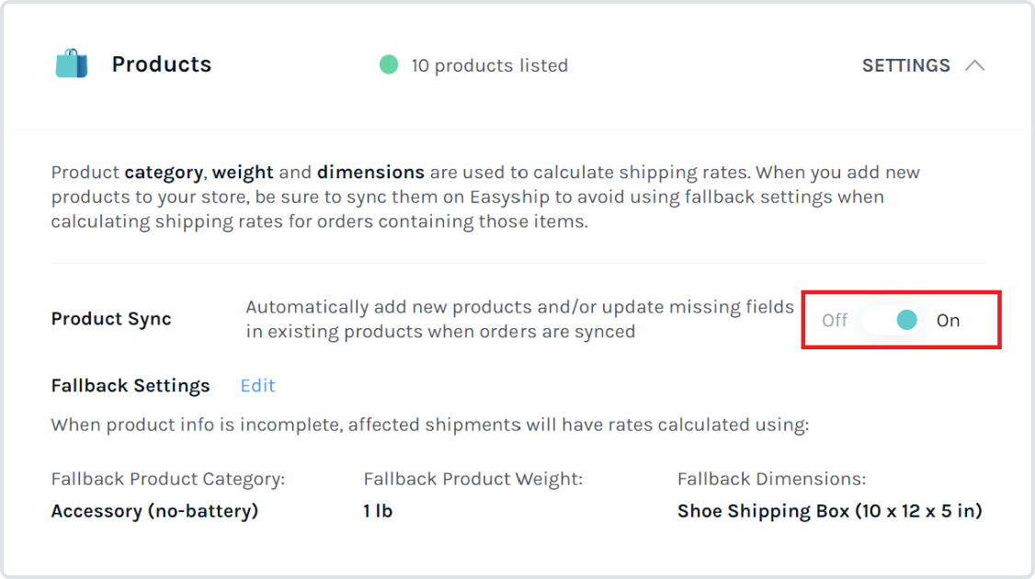
Task: Collapse settings with the chevron up arrow
Action: click(x=975, y=65)
